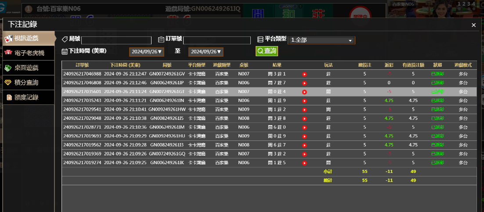Select 積分查詢 in the sidebar

tap(28, 82)
